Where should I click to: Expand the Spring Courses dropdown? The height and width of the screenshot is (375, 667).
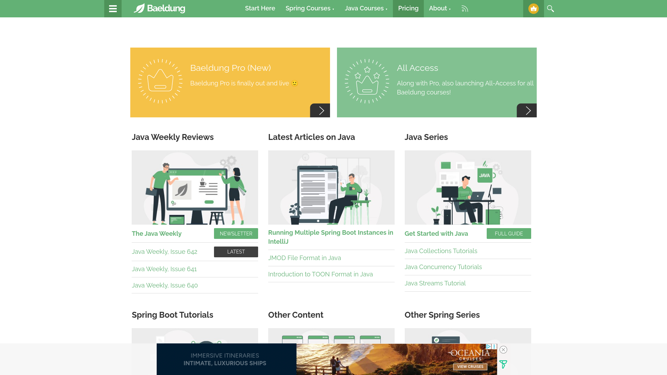310,8
